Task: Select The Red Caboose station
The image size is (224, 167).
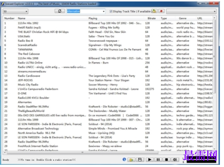Action: [x=108, y=54]
